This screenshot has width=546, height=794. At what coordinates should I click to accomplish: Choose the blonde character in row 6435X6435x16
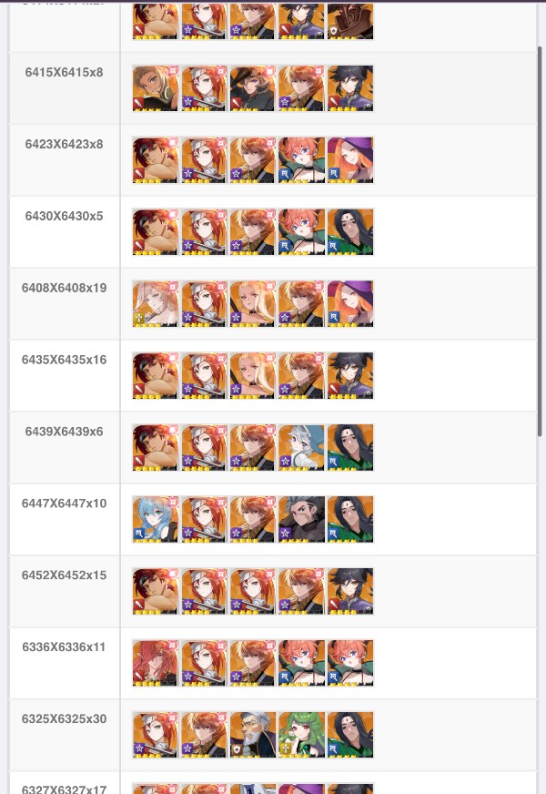pyautogui.click(x=252, y=376)
